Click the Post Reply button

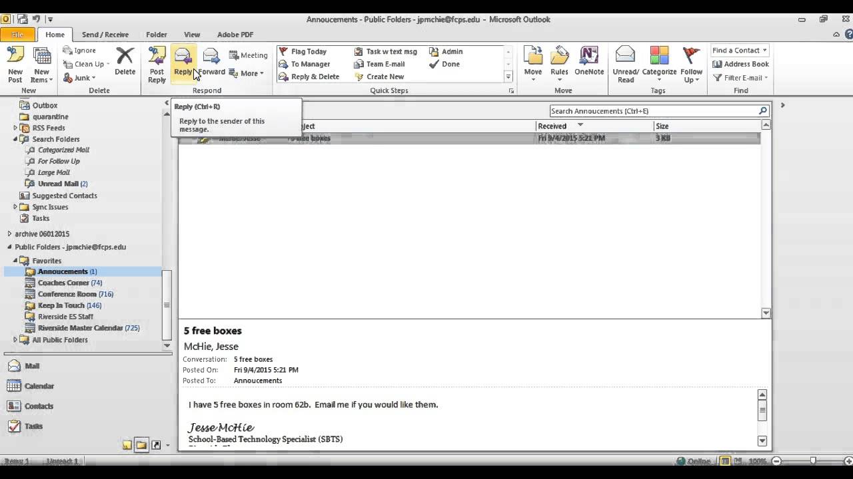tap(157, 65)
